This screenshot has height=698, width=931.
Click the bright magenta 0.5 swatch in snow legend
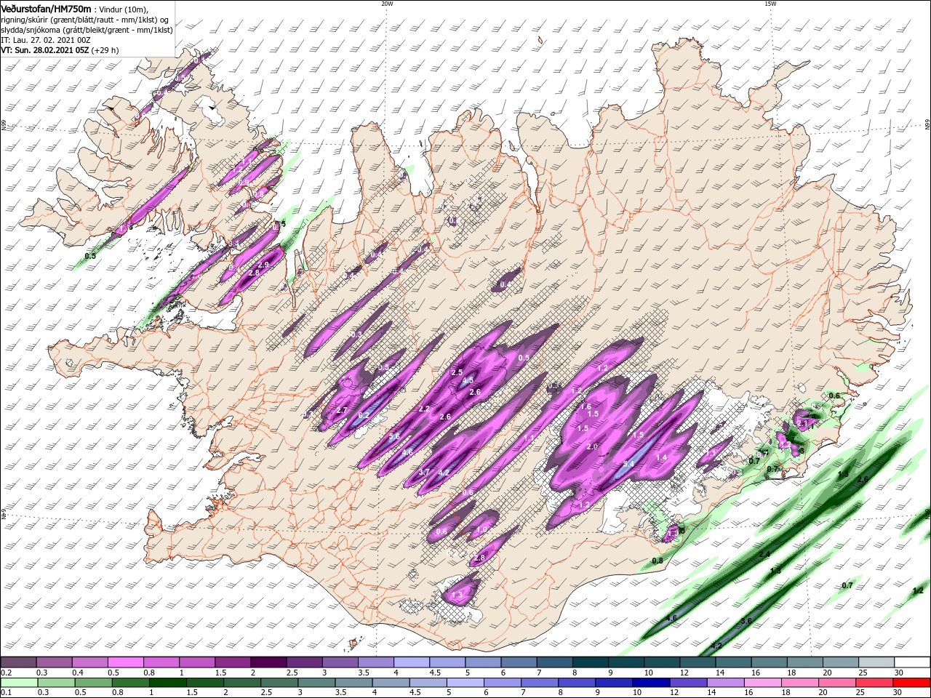click(125, 662)
